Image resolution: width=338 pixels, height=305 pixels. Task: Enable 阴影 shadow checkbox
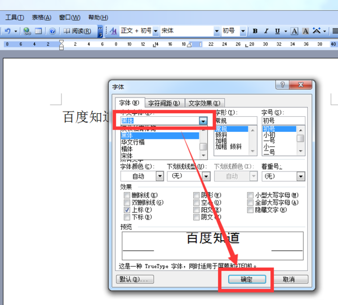[196, 196]
